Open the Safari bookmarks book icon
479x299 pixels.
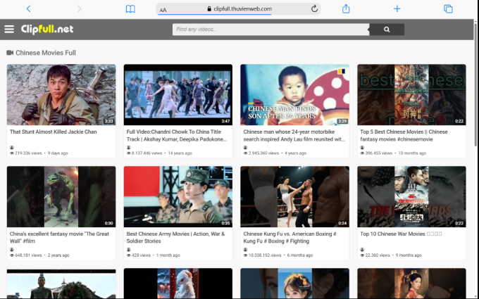130,9
